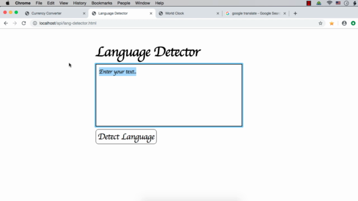Switch to the google translate search tab

(256, 13)
